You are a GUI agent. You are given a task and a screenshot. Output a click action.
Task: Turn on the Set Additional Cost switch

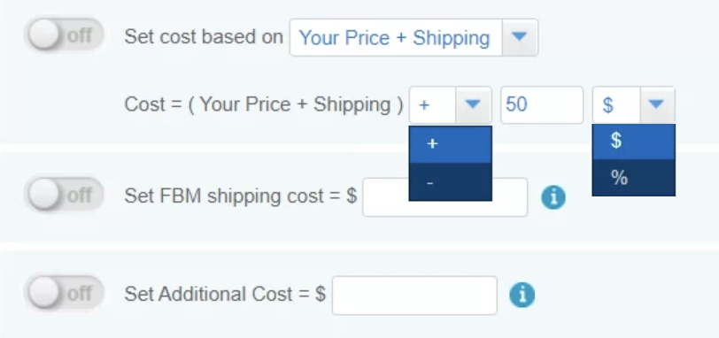pyautogui.click(x=64, y=293)
